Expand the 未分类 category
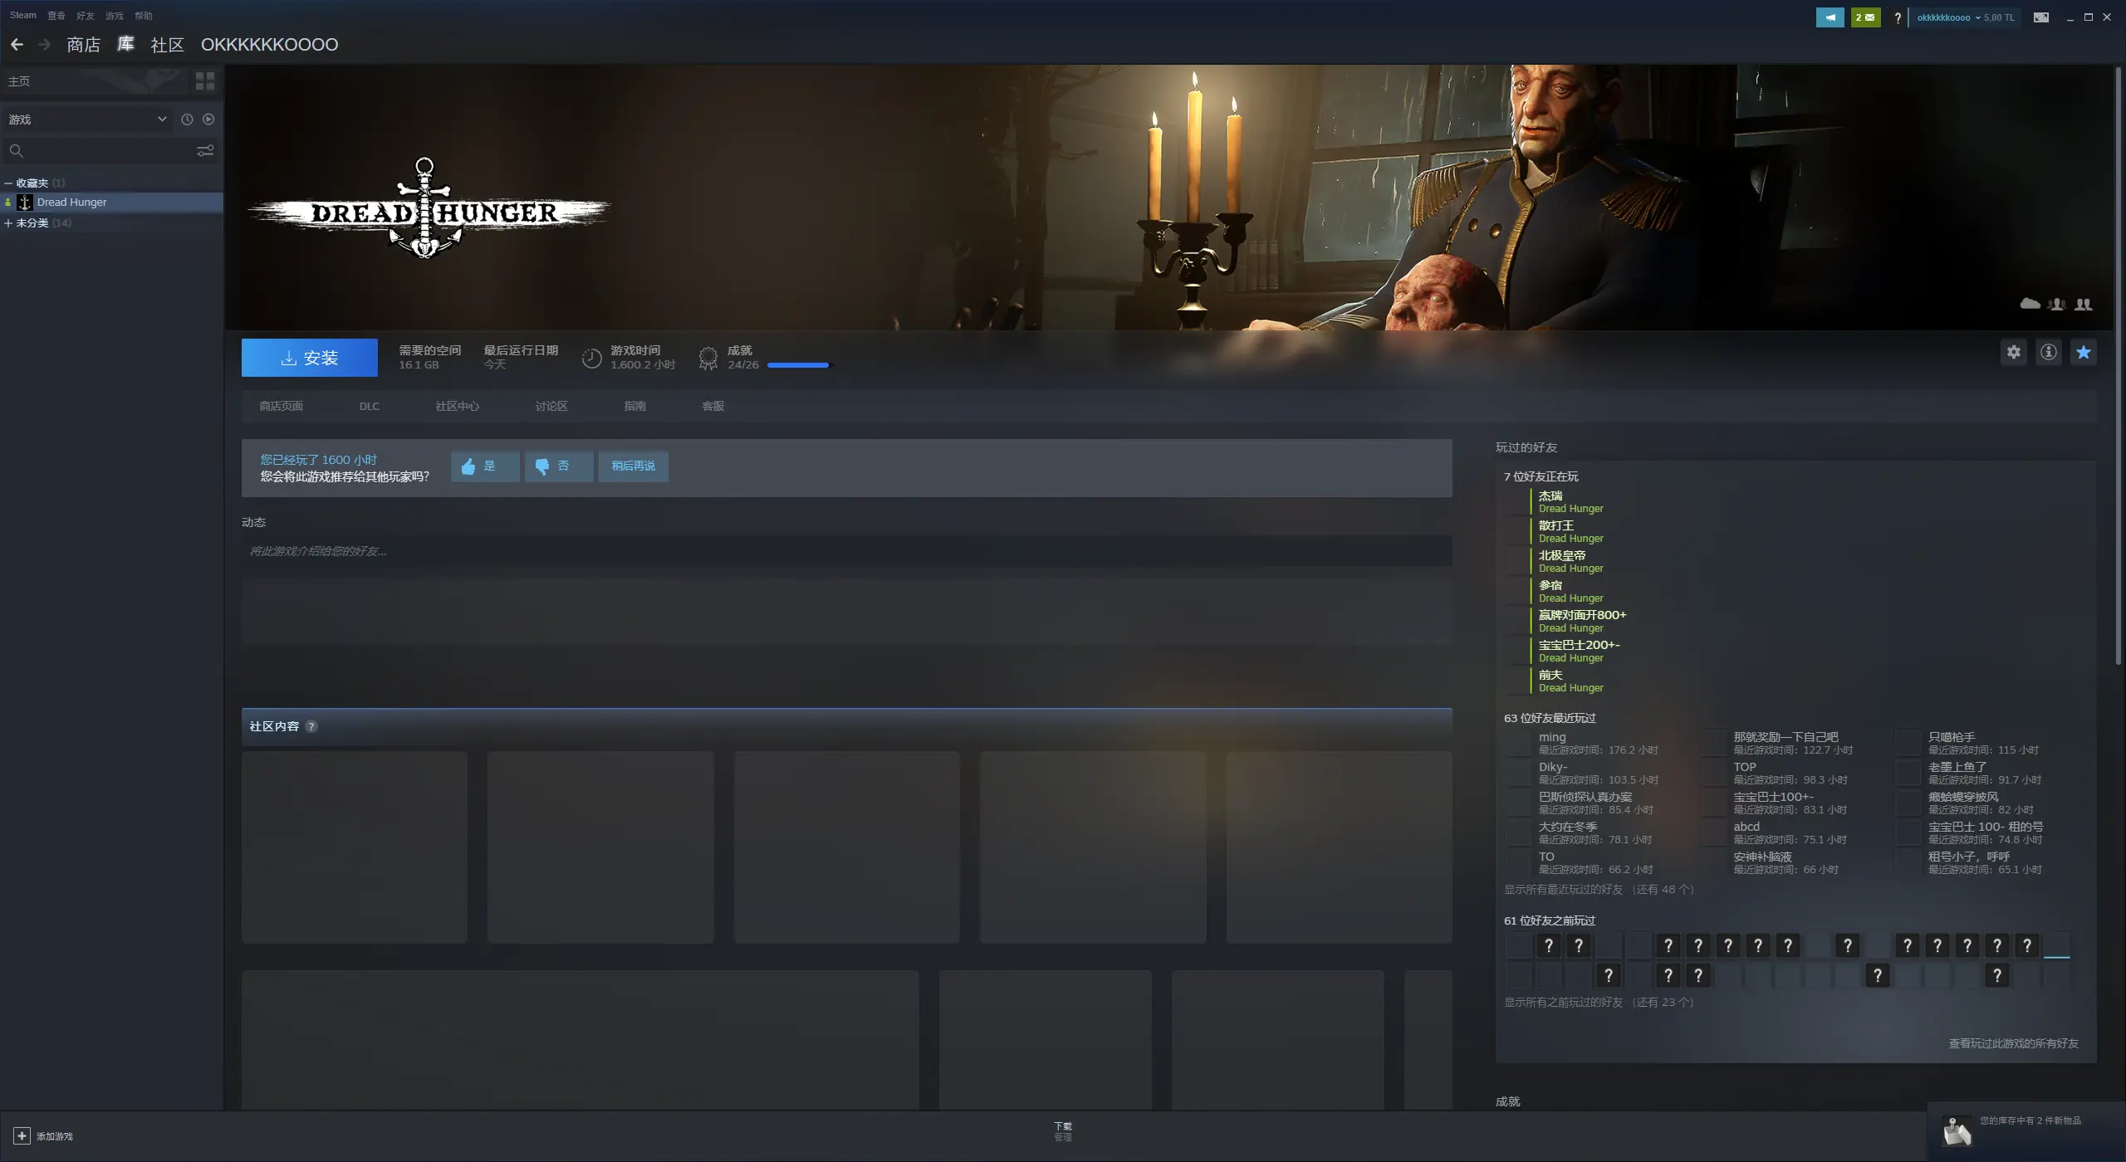The image size is (2126, 1162). (x=8, y=223)
